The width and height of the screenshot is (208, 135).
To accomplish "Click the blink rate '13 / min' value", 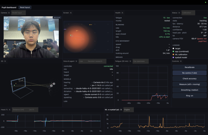I will 166,28.
